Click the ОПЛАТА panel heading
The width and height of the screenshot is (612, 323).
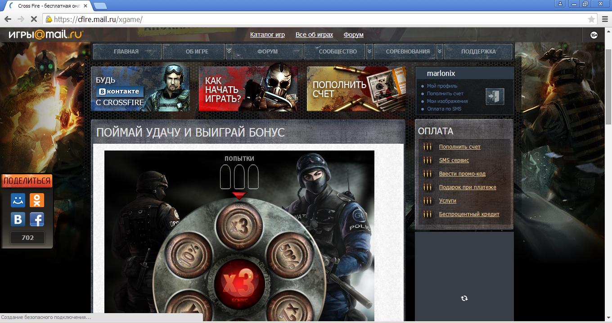coord(436,131)
